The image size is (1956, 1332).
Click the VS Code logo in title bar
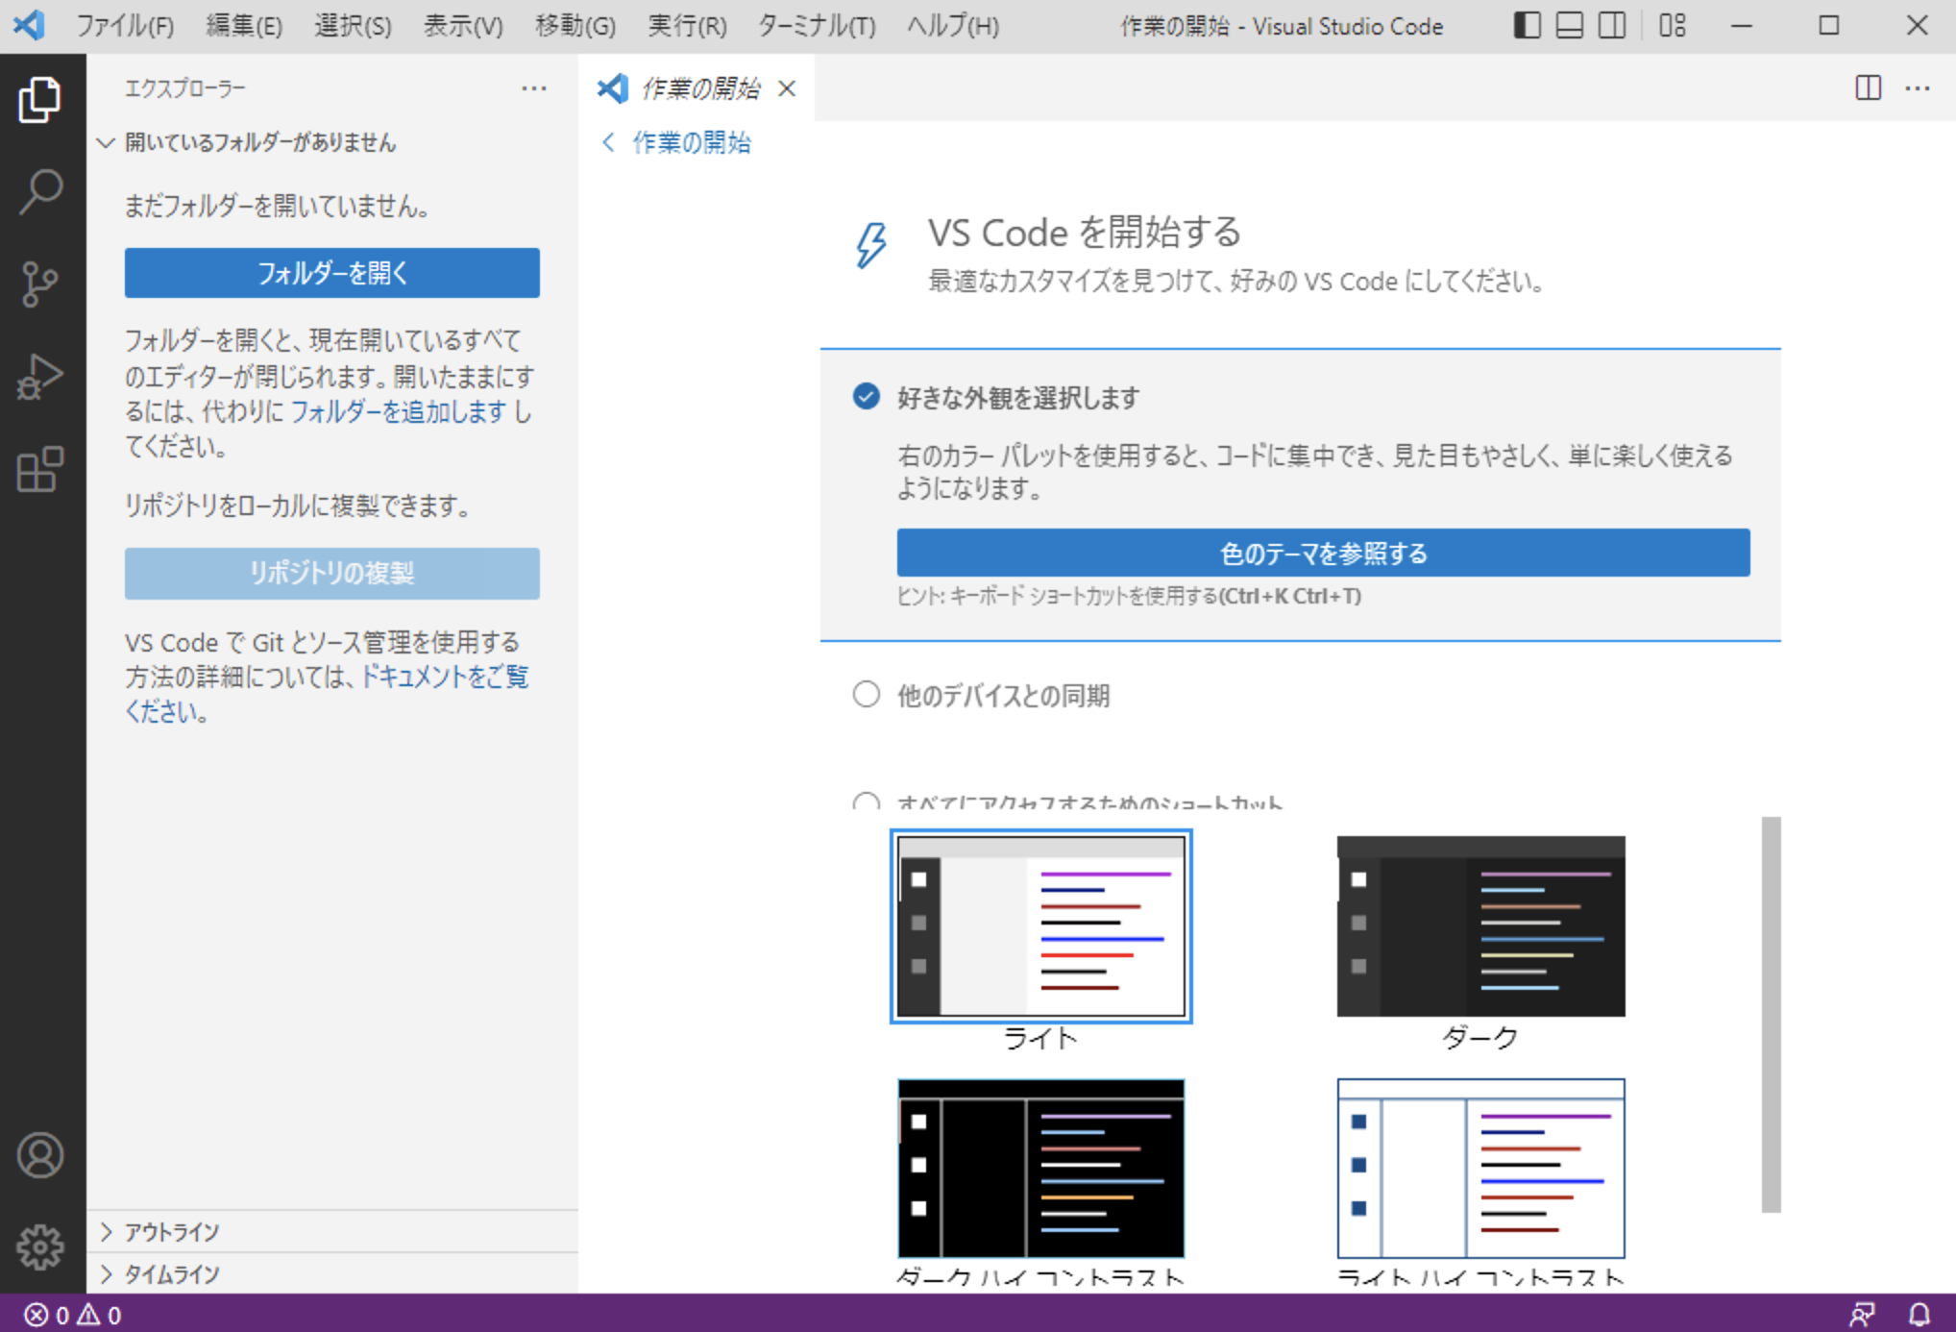tap(29, 25)
